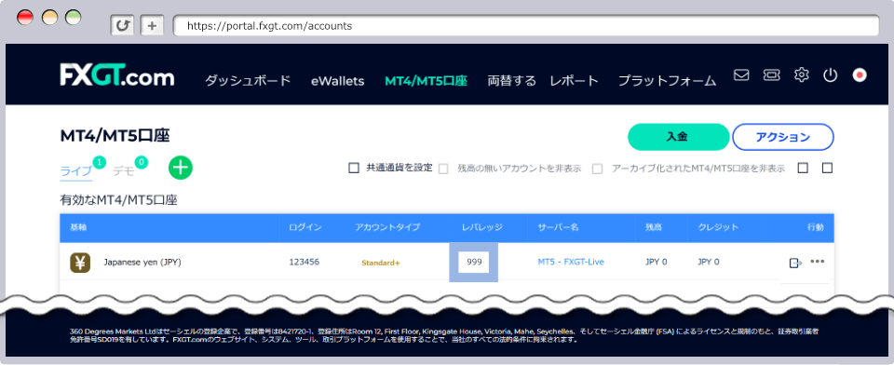Enable 共通通貨を設定 checkbox
The image size is (894, 365).
click(354, 168)
